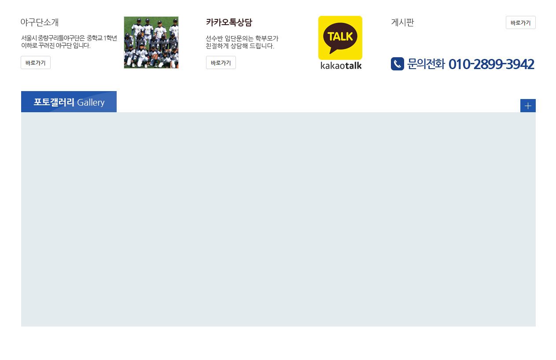
Task: Click the phone number 010-2899-3942
Action: [x=491, y=64]
